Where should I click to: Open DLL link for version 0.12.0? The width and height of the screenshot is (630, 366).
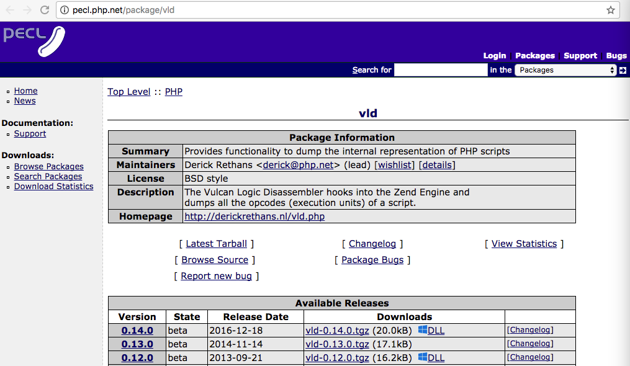pos(436,358)
